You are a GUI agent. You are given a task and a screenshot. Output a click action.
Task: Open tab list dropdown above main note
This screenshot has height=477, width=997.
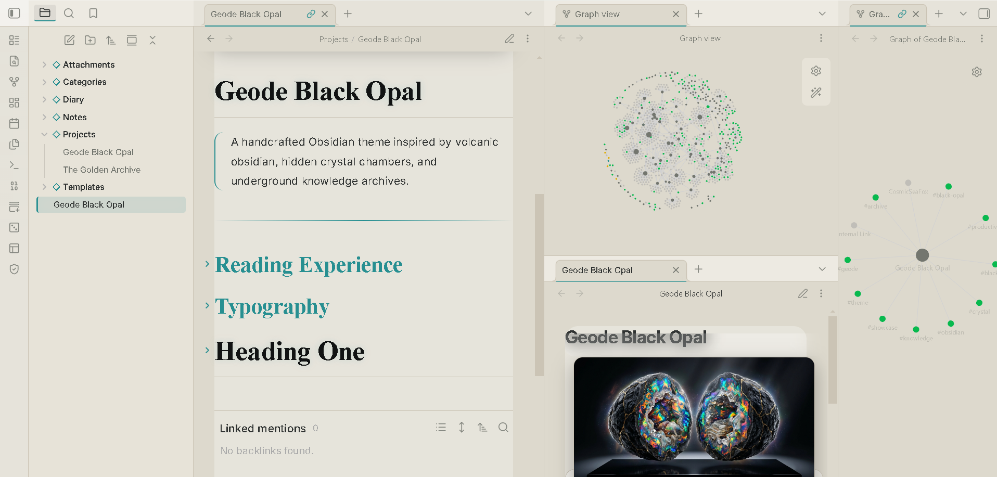528,14
